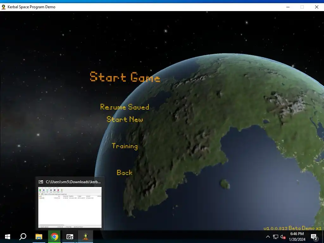Switch to Google Chrome on taskbar

point(54,237)
